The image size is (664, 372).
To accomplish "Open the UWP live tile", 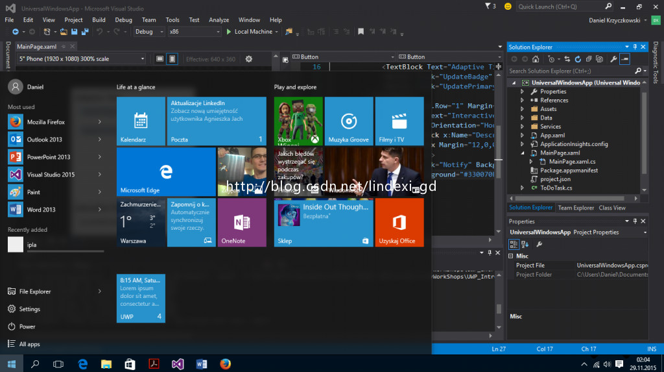I will pyautogui.click(x=141, y=298).
